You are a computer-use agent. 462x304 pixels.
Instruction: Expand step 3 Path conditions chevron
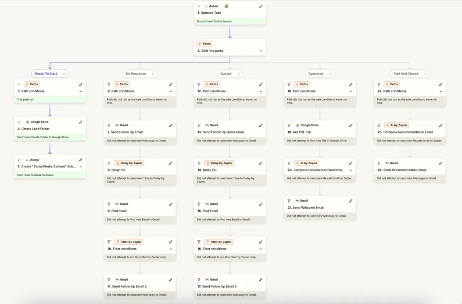pyautogui.click(x=81, y=91)
